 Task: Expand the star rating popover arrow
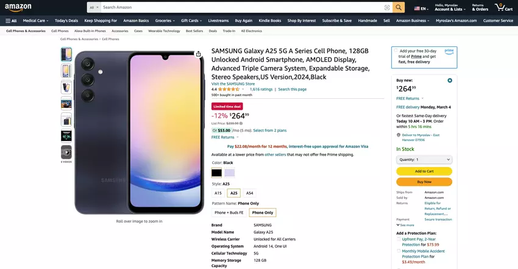[243, 89]
